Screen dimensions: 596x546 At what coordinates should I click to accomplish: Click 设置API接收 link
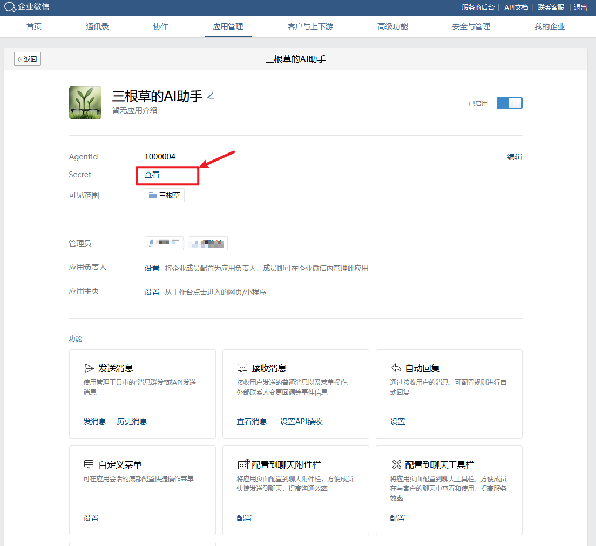(301, 422)
